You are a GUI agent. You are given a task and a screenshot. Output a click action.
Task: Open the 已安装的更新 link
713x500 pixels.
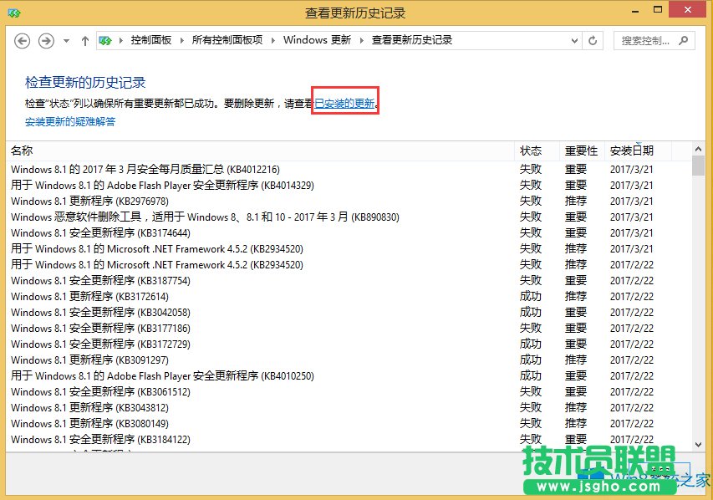coord(344,104)
